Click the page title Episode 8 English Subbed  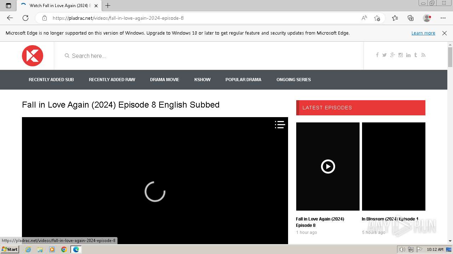coord(121,105)
